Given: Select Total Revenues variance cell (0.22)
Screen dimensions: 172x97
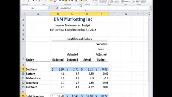Looking at the screenshot, I should pyautogui.click(x=102, y=96).
